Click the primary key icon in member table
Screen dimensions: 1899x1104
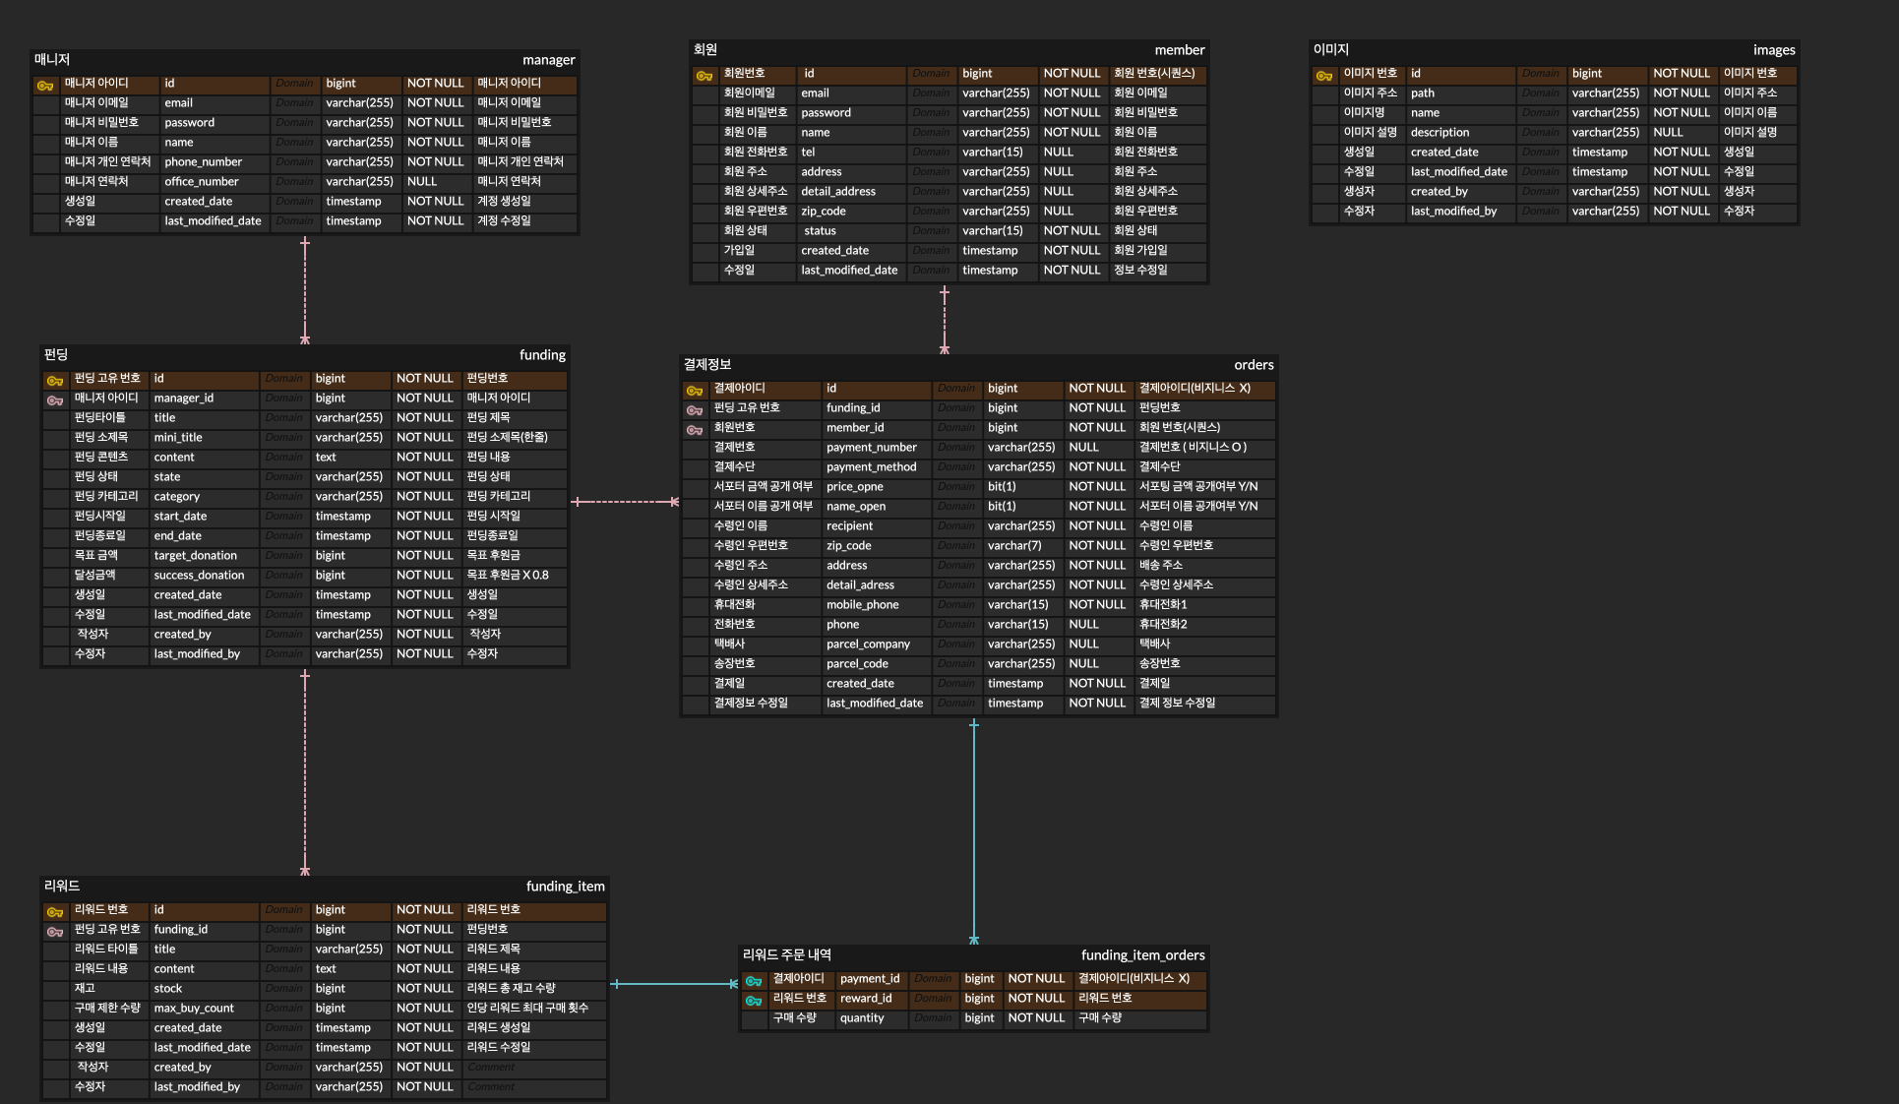(704, 76)
